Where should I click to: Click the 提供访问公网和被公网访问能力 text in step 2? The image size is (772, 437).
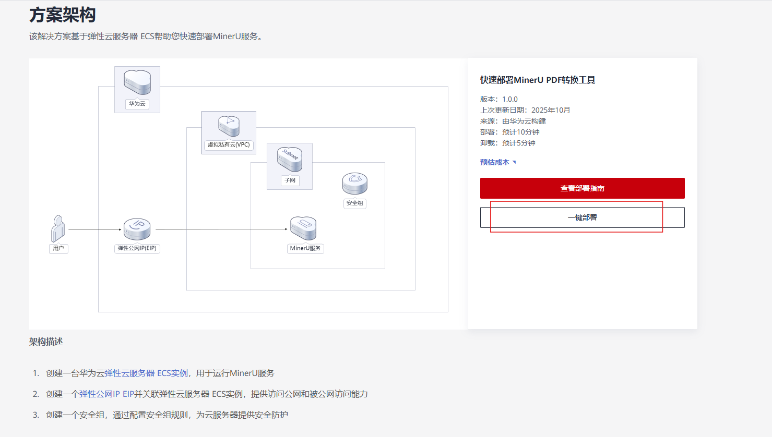310,394
